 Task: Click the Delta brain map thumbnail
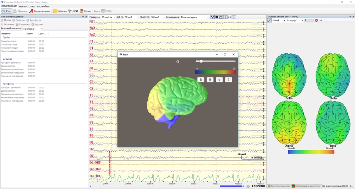coord(289,76)
